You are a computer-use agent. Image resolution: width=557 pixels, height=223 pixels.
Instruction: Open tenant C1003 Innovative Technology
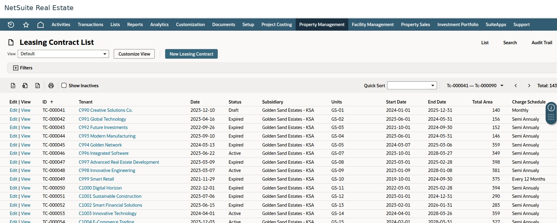point(108,213)
